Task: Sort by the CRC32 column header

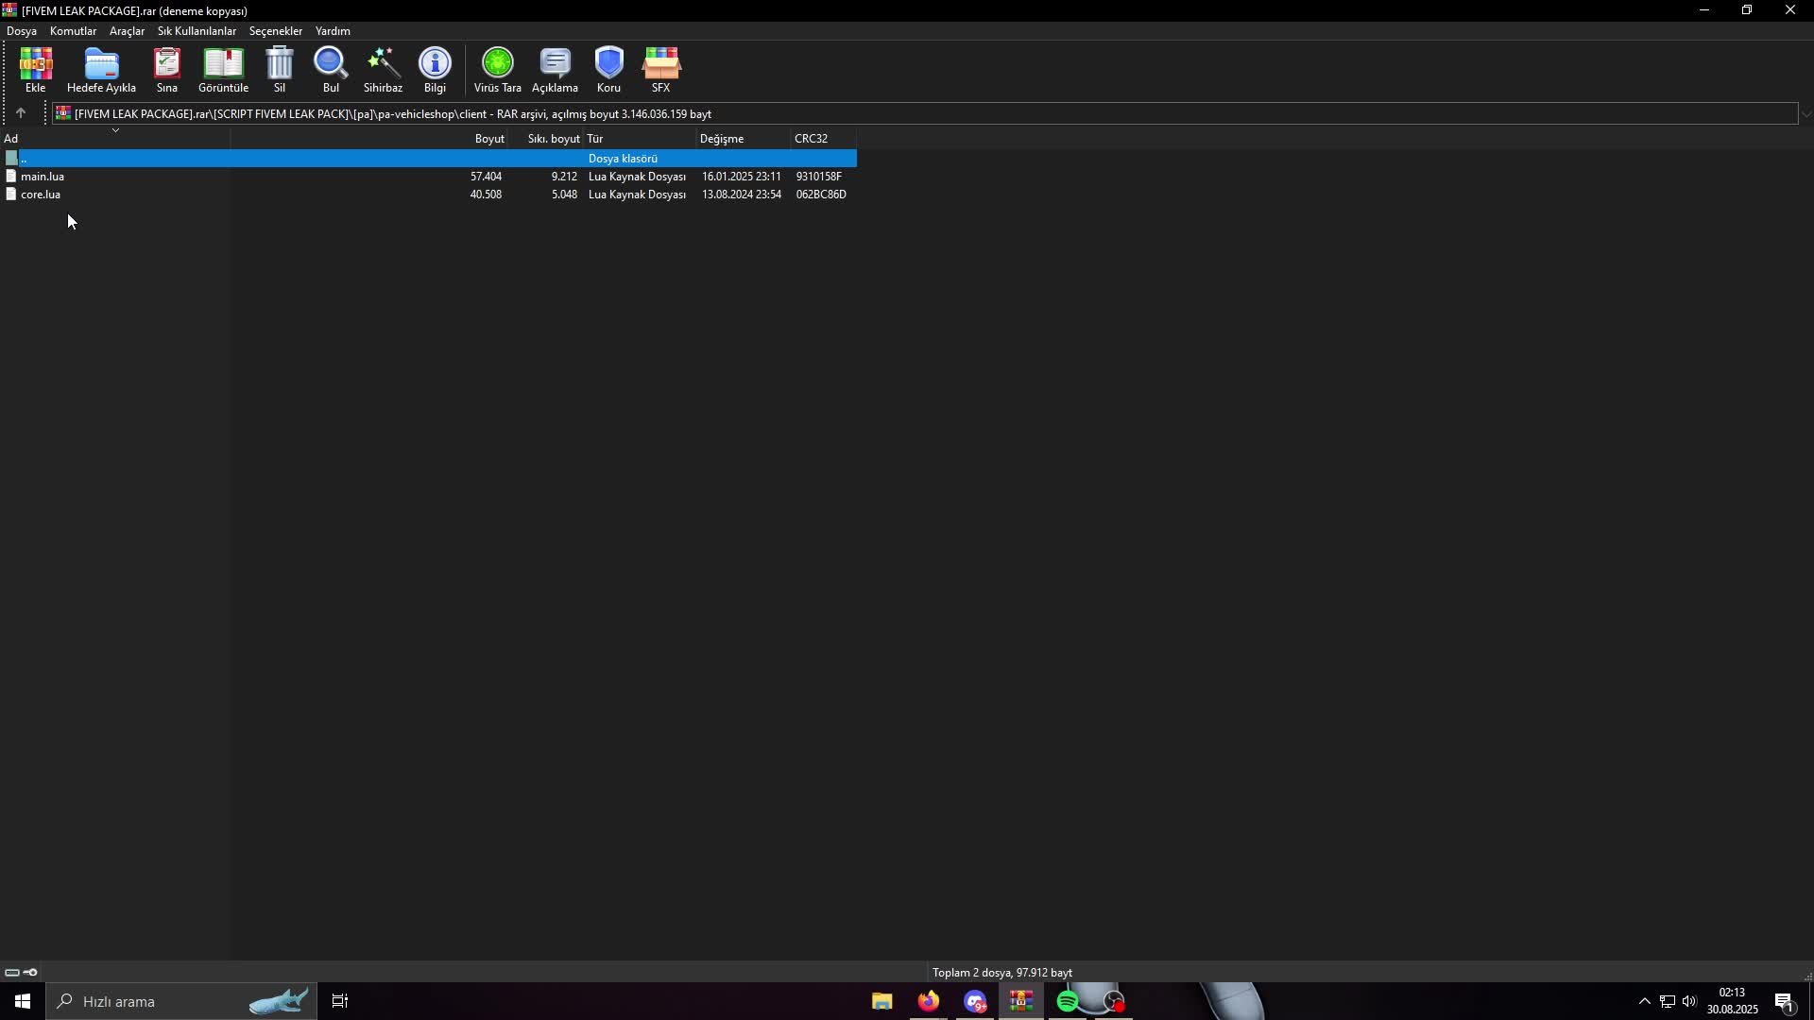Action: coord(824,139)
